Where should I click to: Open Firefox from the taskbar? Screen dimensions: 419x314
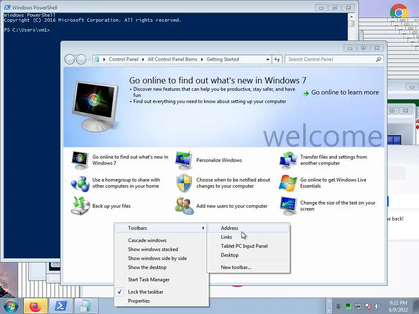36,306
